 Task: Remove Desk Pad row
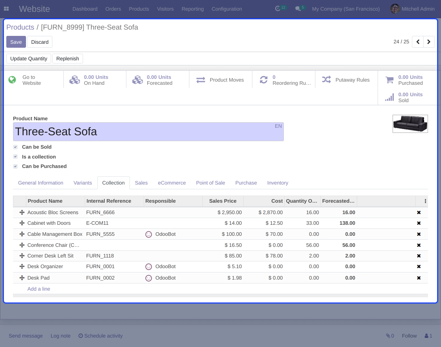click(x=419, y=278)
